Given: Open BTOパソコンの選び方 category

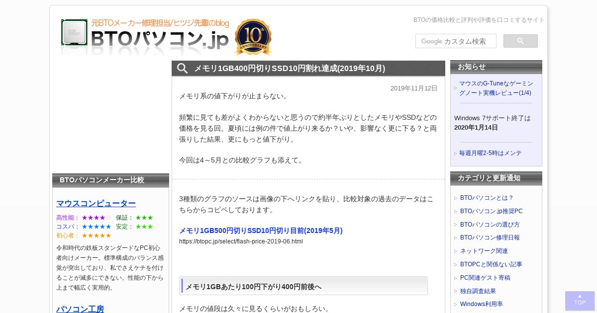Looking at the screenshot, I should (490, 225).
